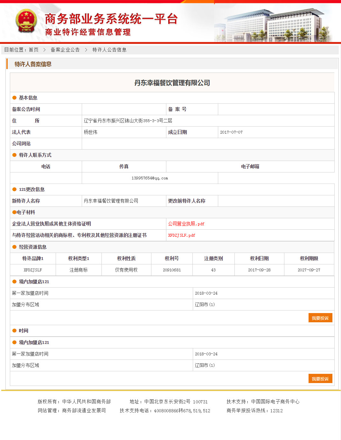Click 技术支持电话 number in footer
The height and width of the screenshot is (440, 341).
[x=182, y=410]
